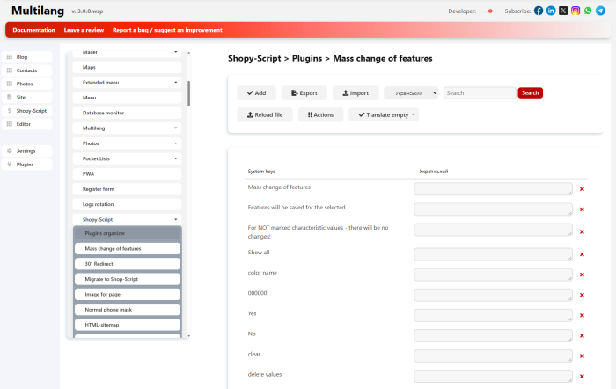Viewport: 616px width, 389px height.
Task: Select Normal phone mask sub-item
Action: click(128, 310)
